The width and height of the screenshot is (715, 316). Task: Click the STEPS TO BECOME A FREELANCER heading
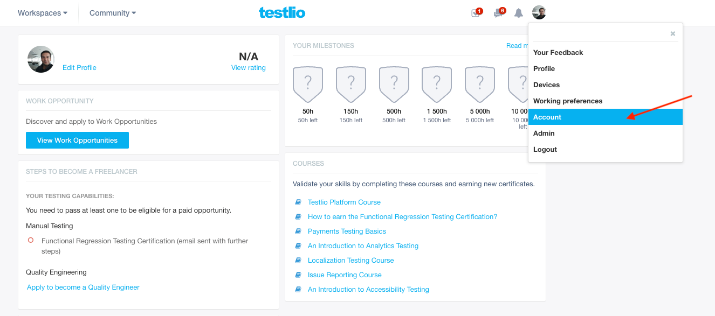(81, 171)
